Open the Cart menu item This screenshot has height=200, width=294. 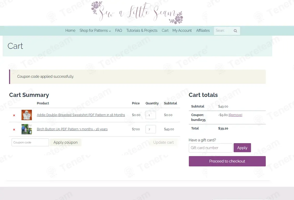[x=165, y=30]
